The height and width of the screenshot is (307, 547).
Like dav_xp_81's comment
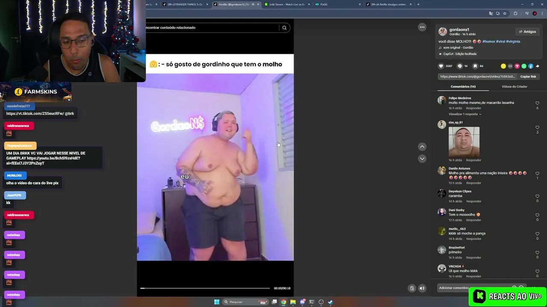point(537,127)
